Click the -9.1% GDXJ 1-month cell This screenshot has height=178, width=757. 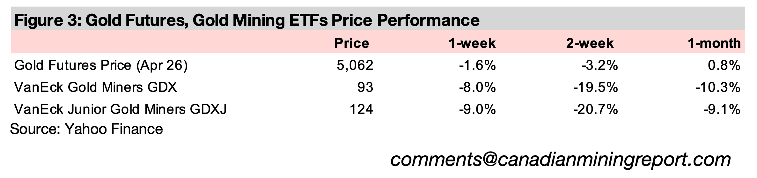point(722,109)
